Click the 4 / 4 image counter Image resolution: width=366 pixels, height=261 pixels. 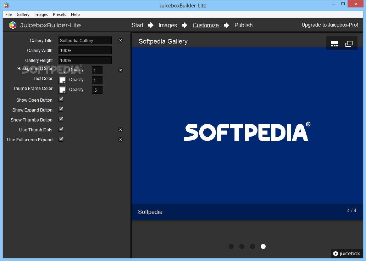(x=351, y=210)
